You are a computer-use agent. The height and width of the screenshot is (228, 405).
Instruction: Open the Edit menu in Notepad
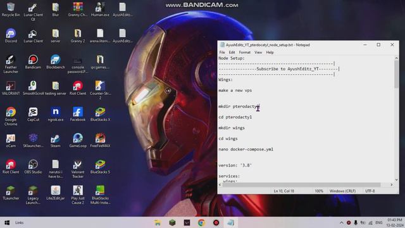[232, 52]
